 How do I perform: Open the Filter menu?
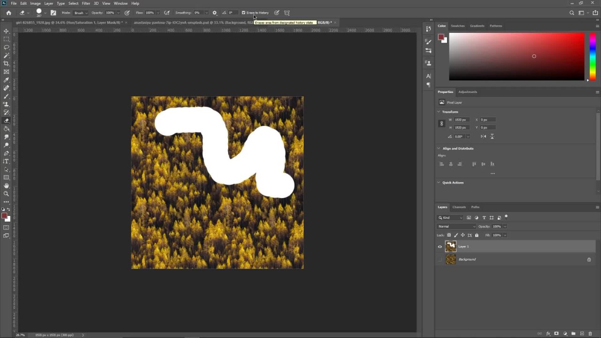point(85,3)
